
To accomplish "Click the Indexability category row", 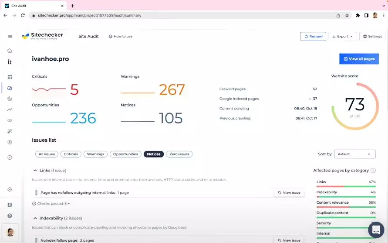I will (x=346, y=194).
